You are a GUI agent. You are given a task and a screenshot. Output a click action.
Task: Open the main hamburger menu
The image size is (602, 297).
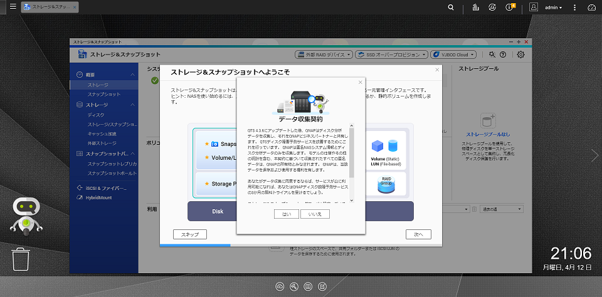[x=13, y=6]
